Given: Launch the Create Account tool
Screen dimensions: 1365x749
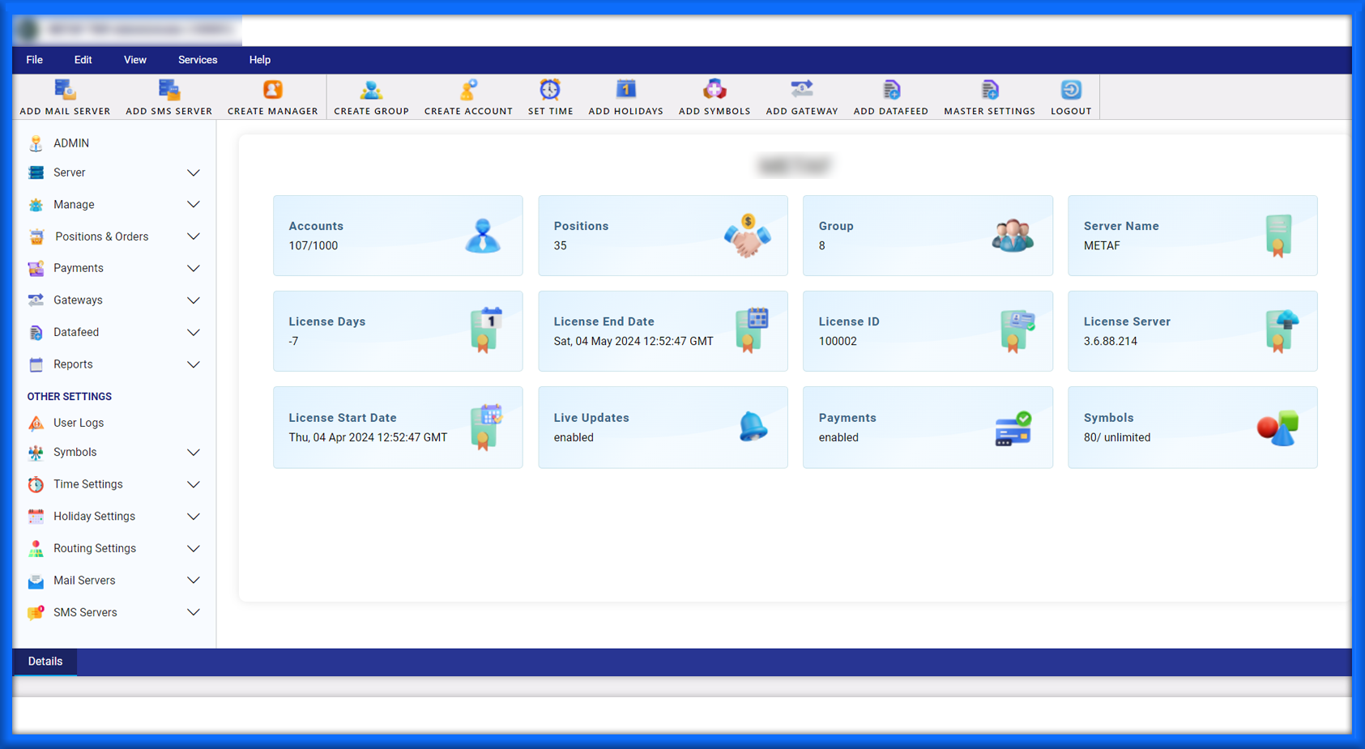Looking at the screenshot, I should point(468,90).
